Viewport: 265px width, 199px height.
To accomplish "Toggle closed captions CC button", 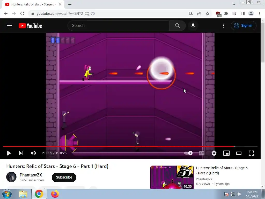I will click(x=201, y=153).
